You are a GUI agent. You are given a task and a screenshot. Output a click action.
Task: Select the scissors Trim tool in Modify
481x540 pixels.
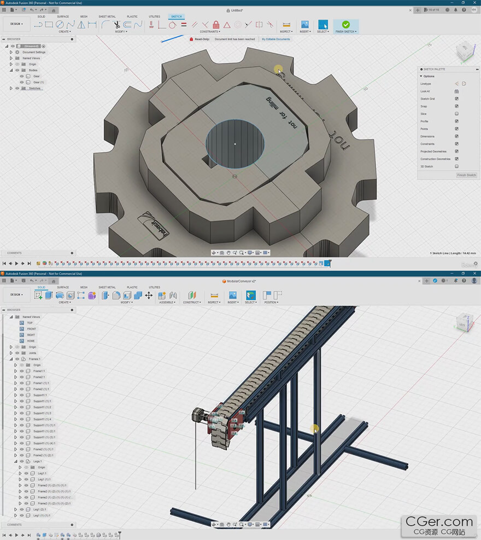tap(117, 25)
